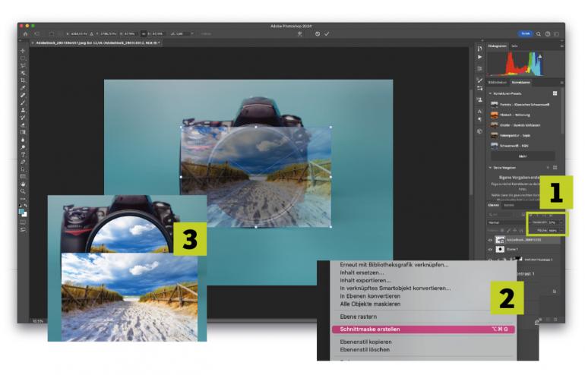The width and height of the screenshot is (585, 375).
Task: Cancel transform in options bar
Action: coord(318,34)
